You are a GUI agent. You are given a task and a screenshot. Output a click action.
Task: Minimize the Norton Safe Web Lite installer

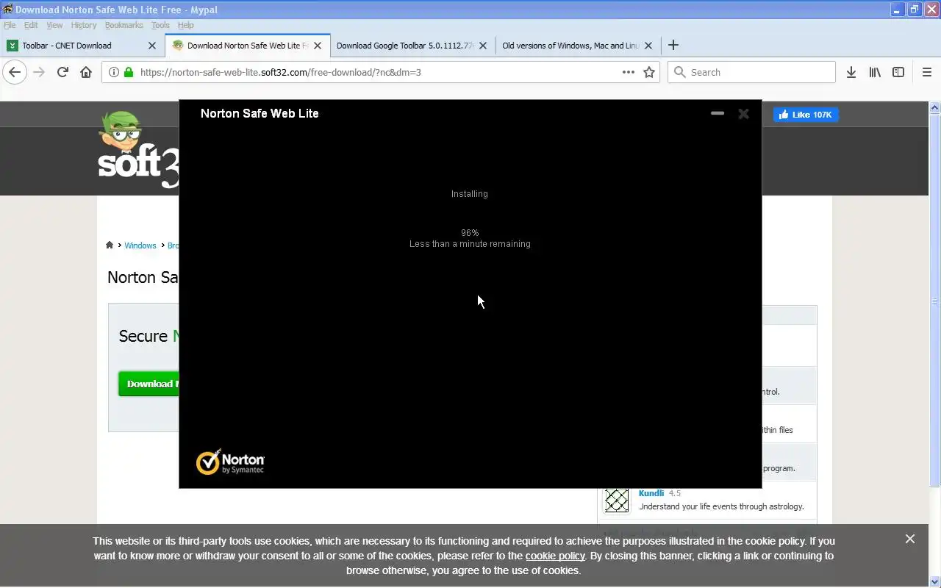click(x=718, y=113)
